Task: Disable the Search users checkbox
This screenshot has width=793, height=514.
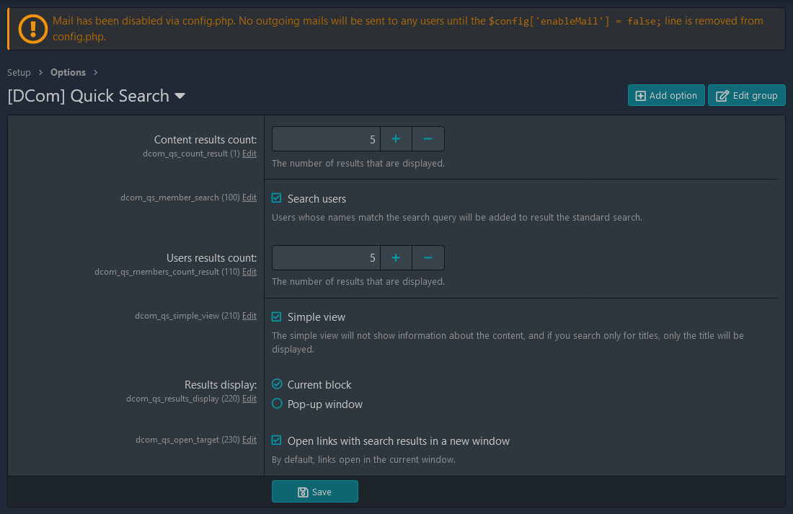Action: [276, 198]
